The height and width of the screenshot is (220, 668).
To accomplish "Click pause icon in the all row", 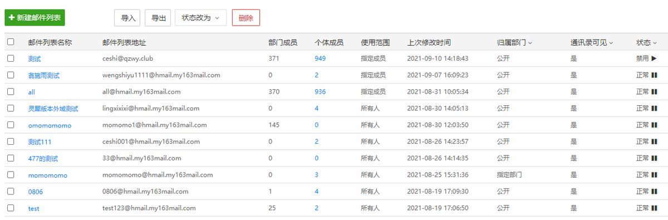I will coord(654,92).
